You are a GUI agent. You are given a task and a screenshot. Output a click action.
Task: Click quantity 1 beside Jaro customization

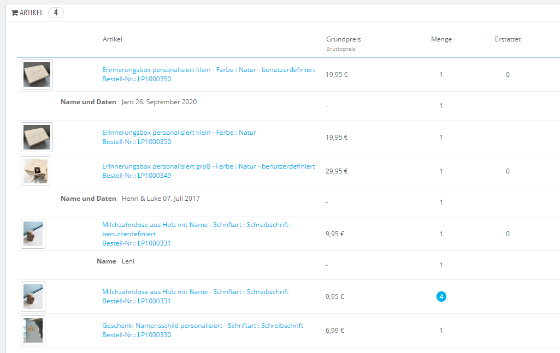(x=441, y=106)
